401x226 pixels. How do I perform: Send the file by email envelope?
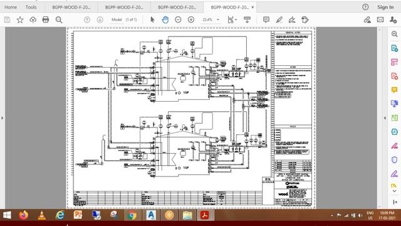coord(380,19)
